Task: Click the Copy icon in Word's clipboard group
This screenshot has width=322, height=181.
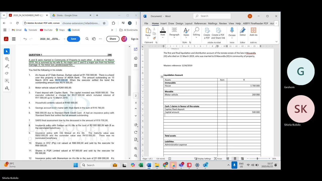Action: (x=154, y=34)
